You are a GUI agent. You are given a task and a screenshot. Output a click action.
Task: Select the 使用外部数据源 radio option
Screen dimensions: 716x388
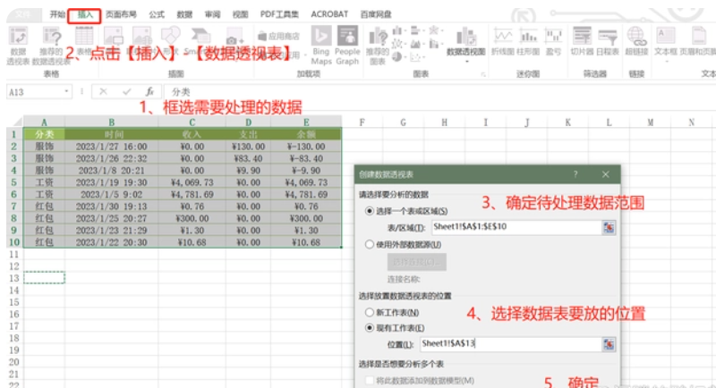[x=369, y=245]
